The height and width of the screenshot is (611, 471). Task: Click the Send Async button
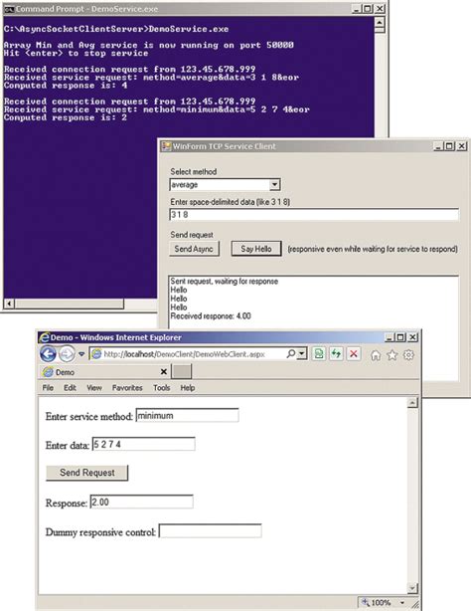point(194,249)
